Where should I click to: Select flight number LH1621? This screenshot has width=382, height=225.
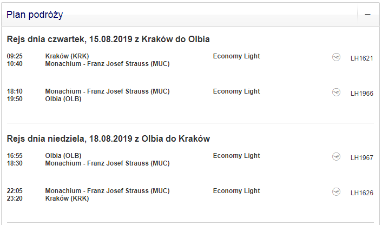click(362, 58)
